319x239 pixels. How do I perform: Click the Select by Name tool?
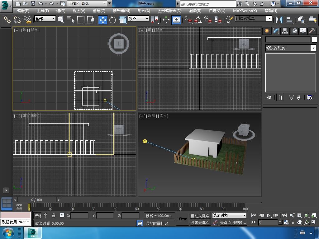coord(71,20)
